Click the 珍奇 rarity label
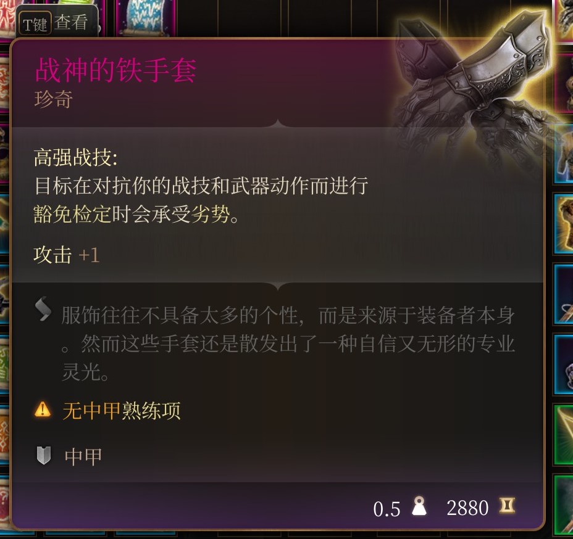The width and height of the screenshot is (573, 539). click(x=54, y=99)
